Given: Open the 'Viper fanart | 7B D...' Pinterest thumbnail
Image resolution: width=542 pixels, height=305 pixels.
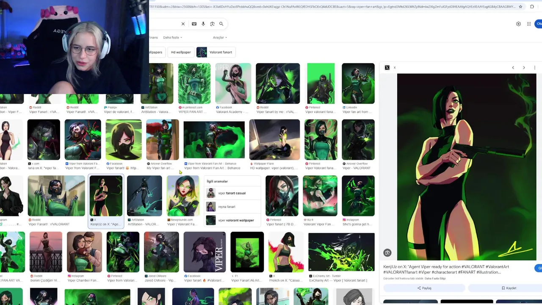Looking at the screenshot, I should [x=282, y=196].
